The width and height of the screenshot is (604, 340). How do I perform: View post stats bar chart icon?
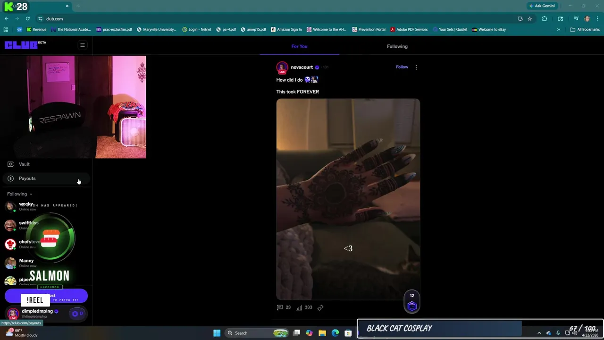(299, 307)
